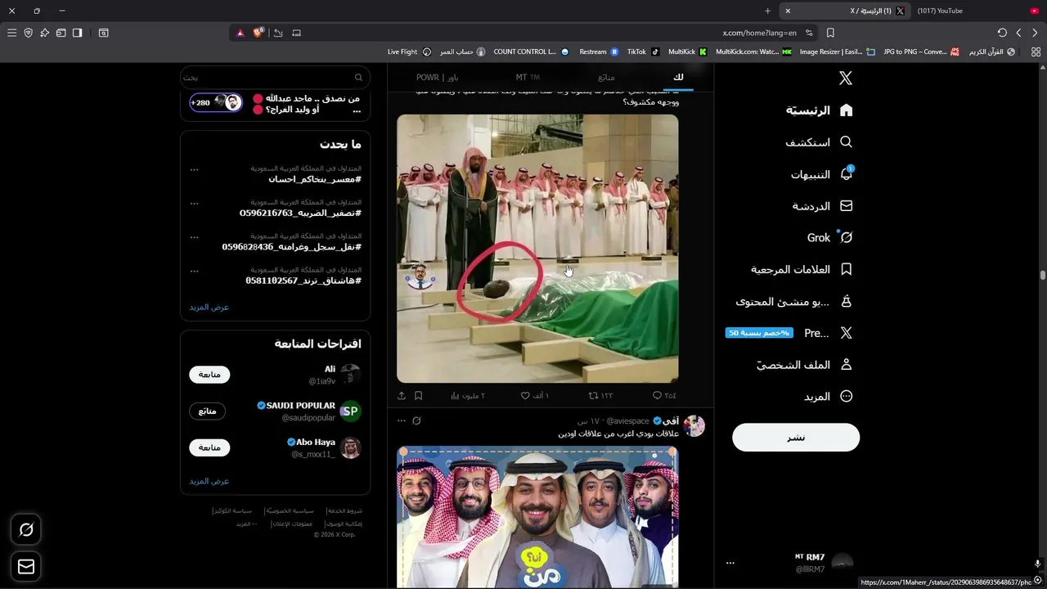Open options for #هاشتاق_ترند trend
The image size is (1047, 589).
(194, 270)
